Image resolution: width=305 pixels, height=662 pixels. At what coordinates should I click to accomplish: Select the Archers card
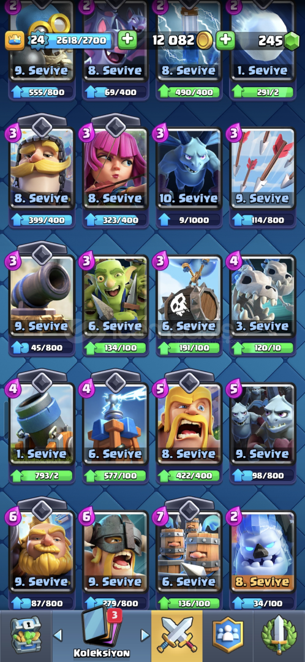point(116,169)
